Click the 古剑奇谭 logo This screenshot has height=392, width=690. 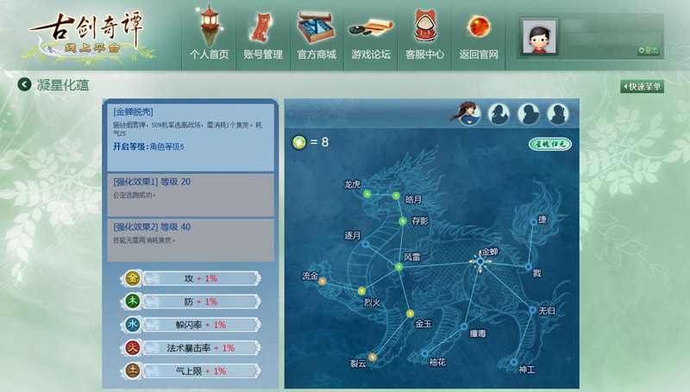coord(91,34)
